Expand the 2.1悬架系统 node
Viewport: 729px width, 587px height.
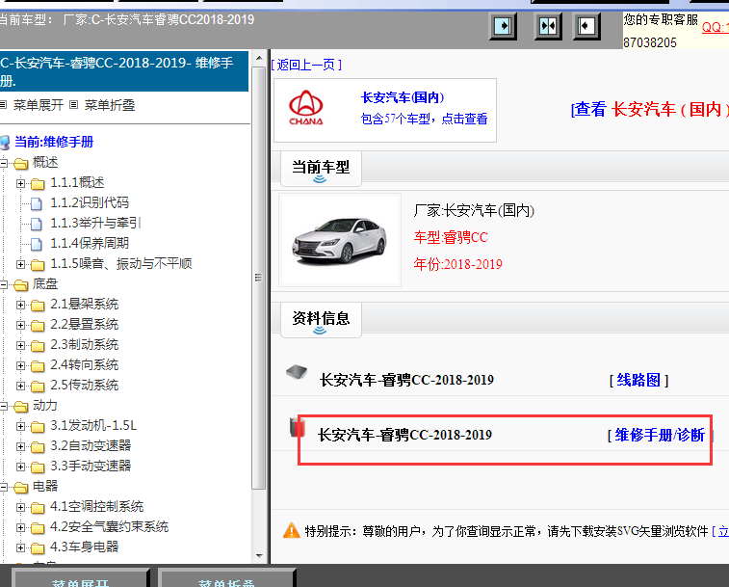click(x=20, y=305)
